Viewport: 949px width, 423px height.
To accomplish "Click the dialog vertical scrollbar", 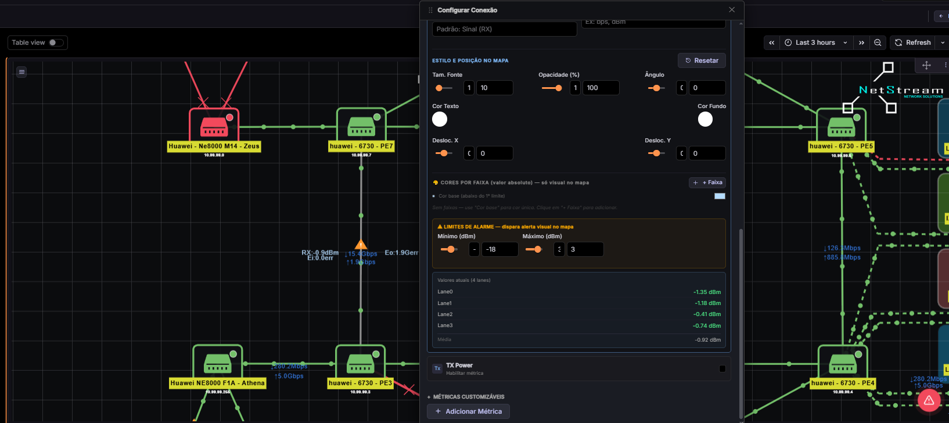I will click(x=740, y=322).
